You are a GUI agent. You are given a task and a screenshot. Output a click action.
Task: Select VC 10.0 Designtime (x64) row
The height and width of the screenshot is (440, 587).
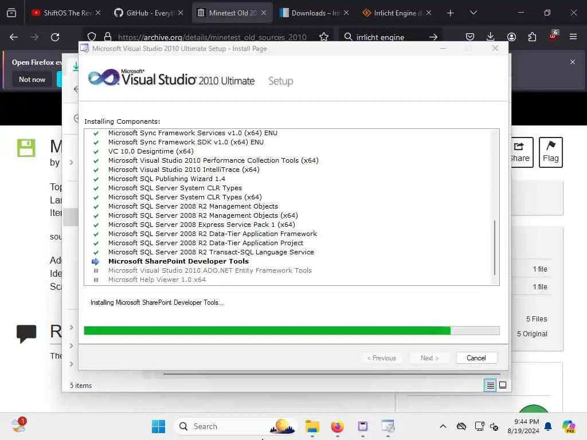[x=151, y=151]
